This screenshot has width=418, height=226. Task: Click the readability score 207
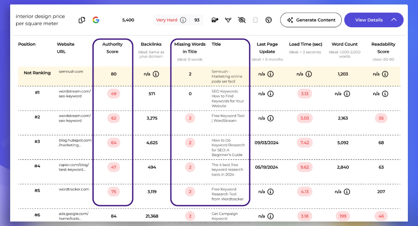[381, 191]
